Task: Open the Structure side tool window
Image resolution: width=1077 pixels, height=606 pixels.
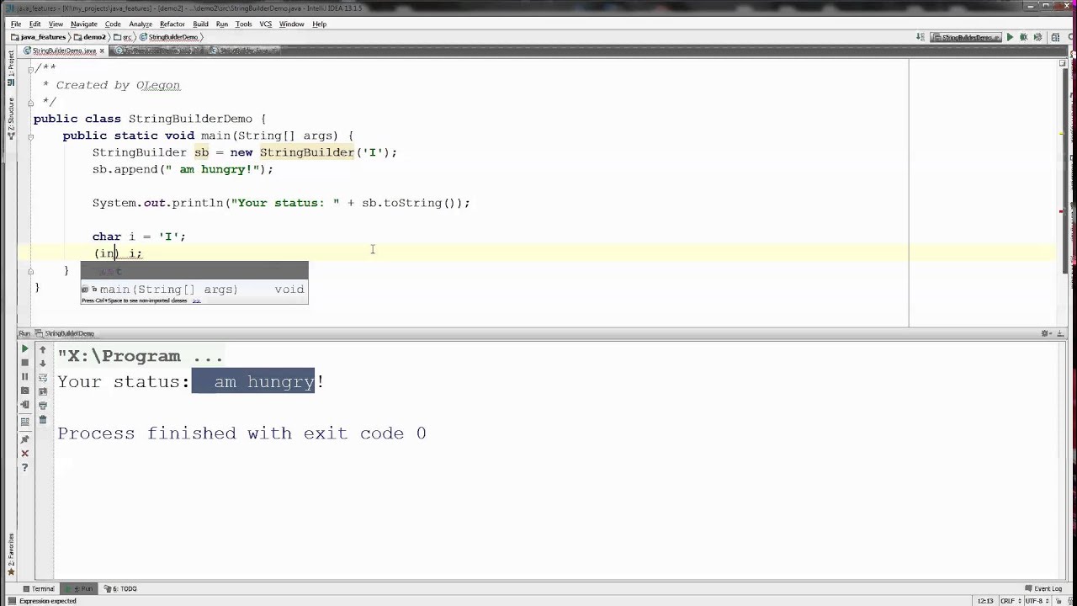Action: [x=11, y=118]
